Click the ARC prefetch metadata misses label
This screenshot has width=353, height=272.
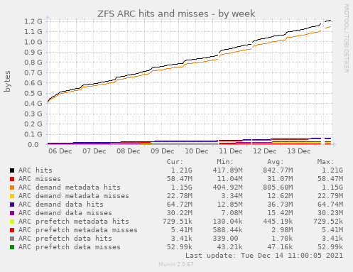78,230
